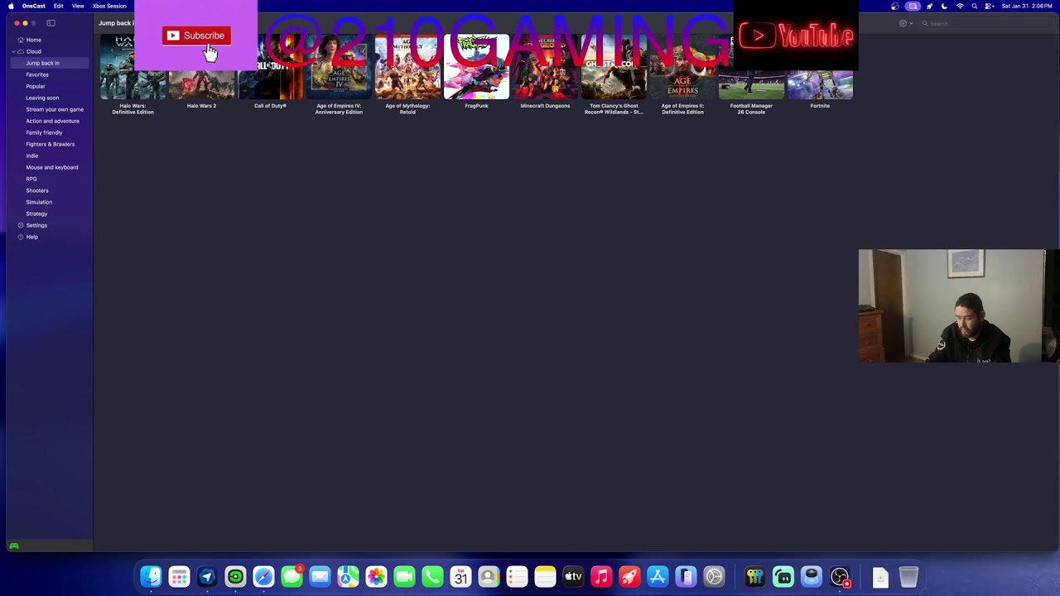Click the Search field in OneCast
The height and width of the screenshot is (596, 1060).
pyautogui.click(x=985, y=23)
